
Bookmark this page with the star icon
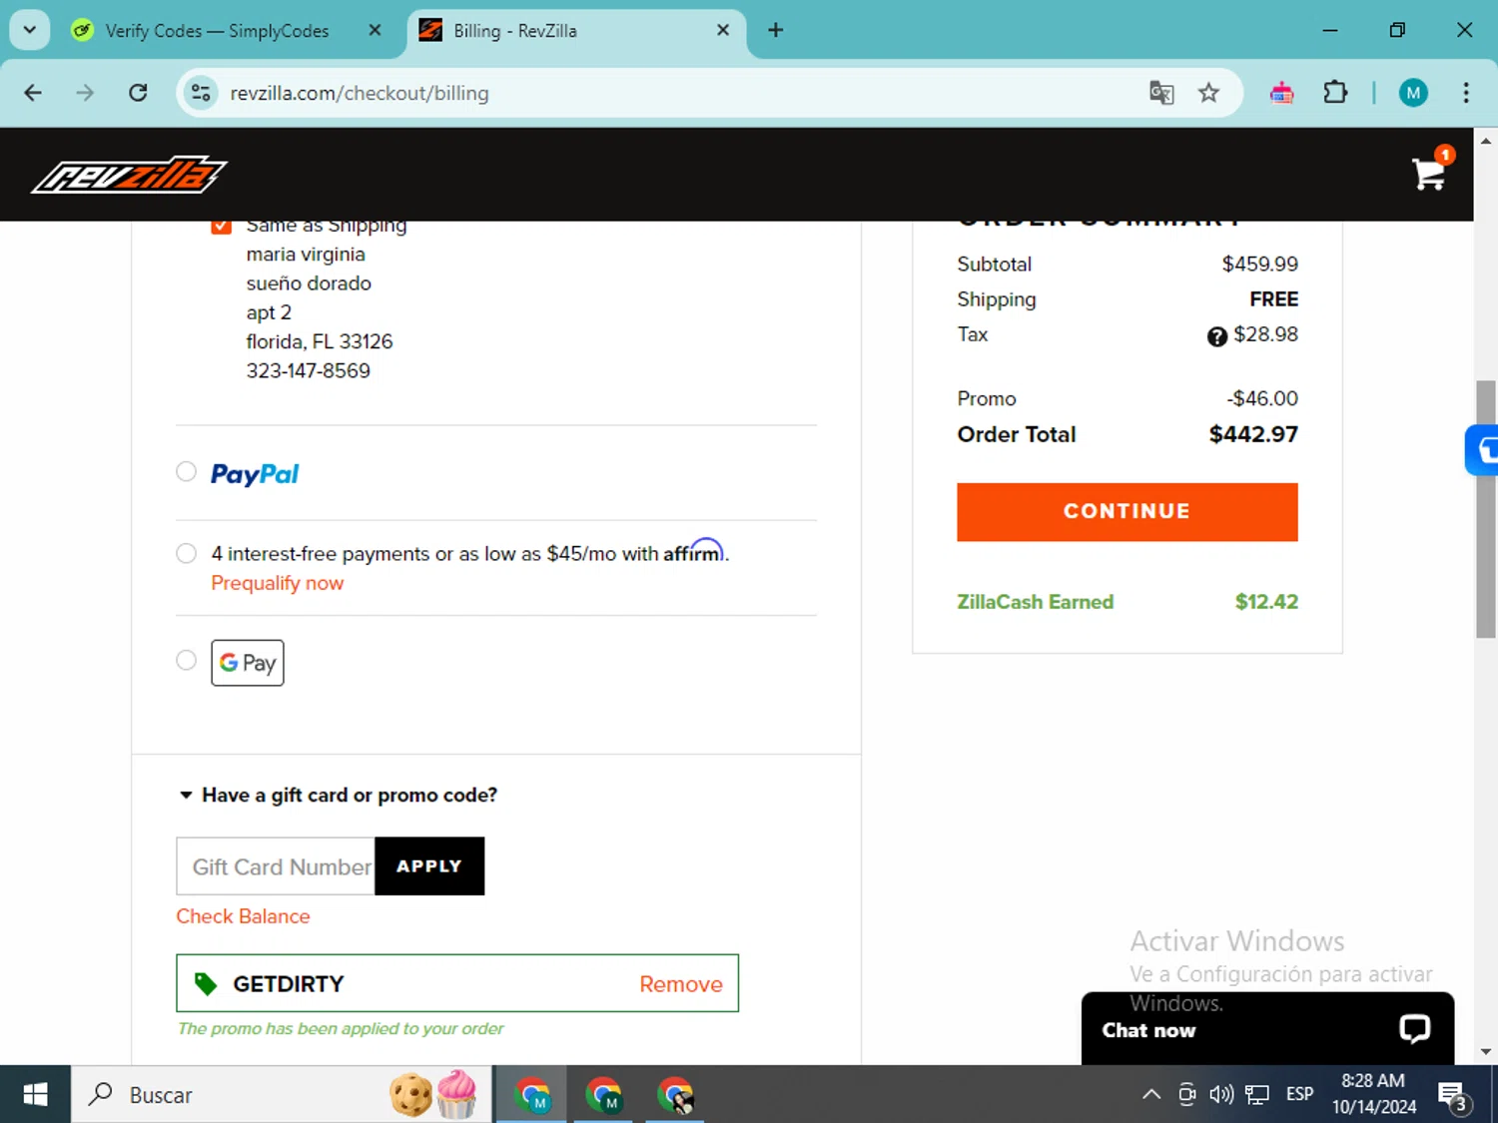tap(1208, 93)
